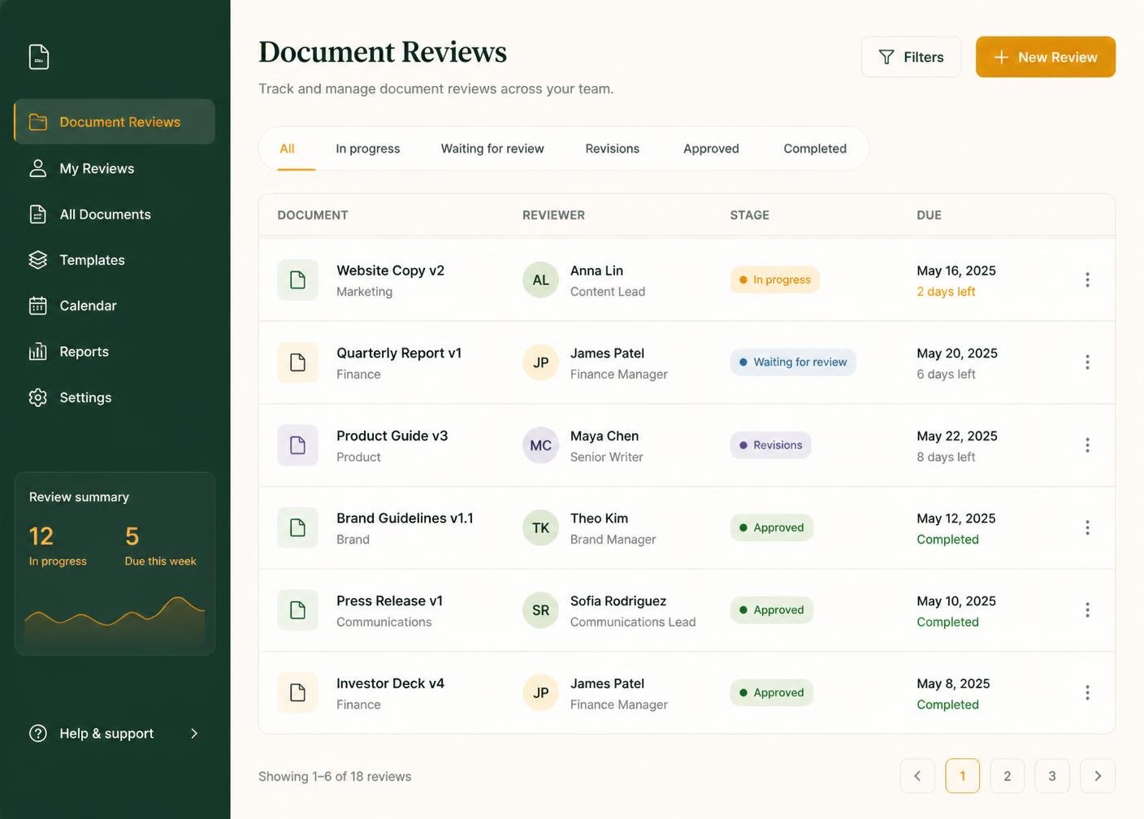This screenshot has height=819, width=1144.
Task: Show the Revisions tab
Action: 613,149
